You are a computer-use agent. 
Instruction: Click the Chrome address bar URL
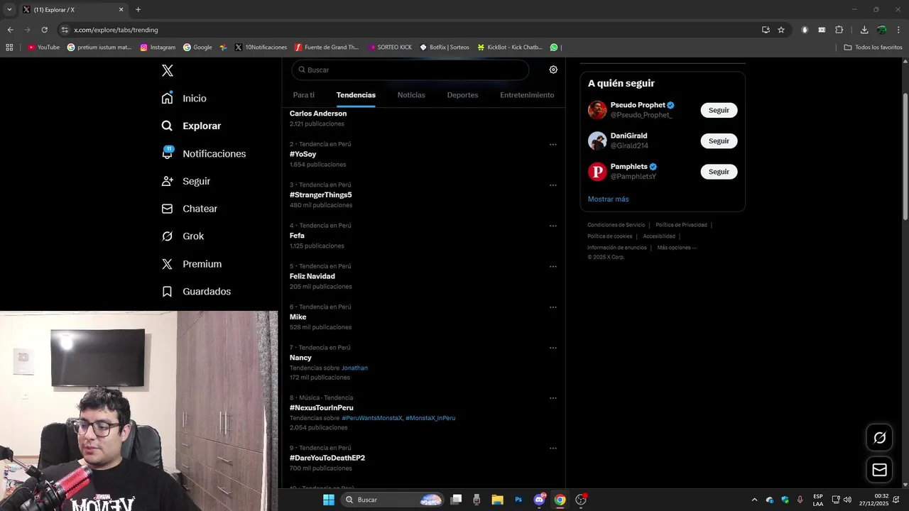(116, 30)
